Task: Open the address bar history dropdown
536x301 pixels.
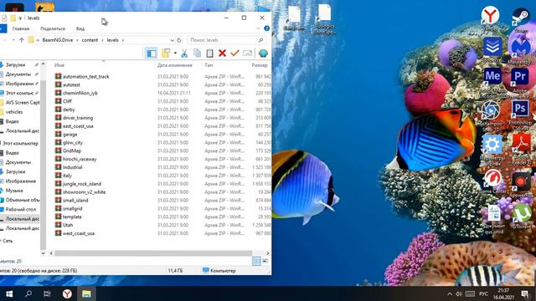Action: [172, 40]
